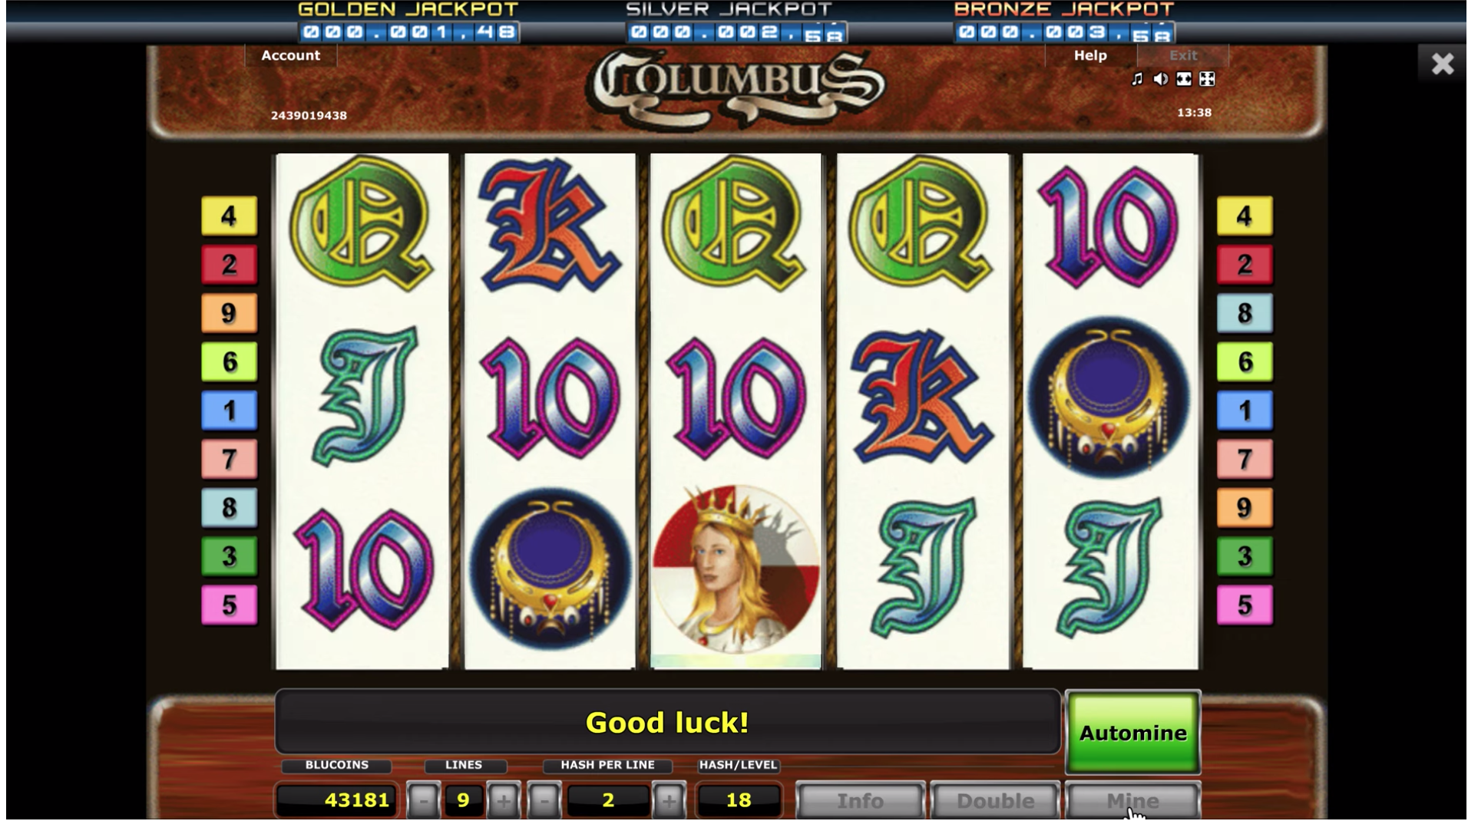1468x821 pixels.
Task: Toggle the background music note icon
Action: point(1137,79)
